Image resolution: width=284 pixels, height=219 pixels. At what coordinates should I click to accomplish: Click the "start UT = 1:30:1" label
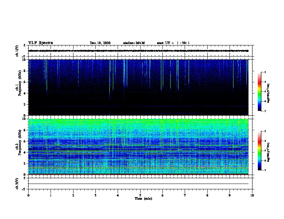[x=173, y=43]
